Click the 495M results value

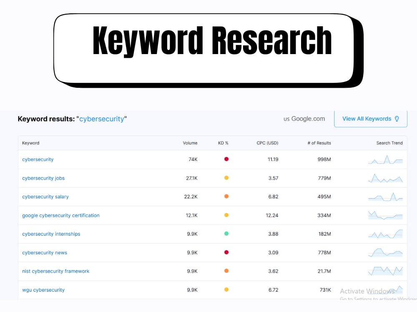324,197
